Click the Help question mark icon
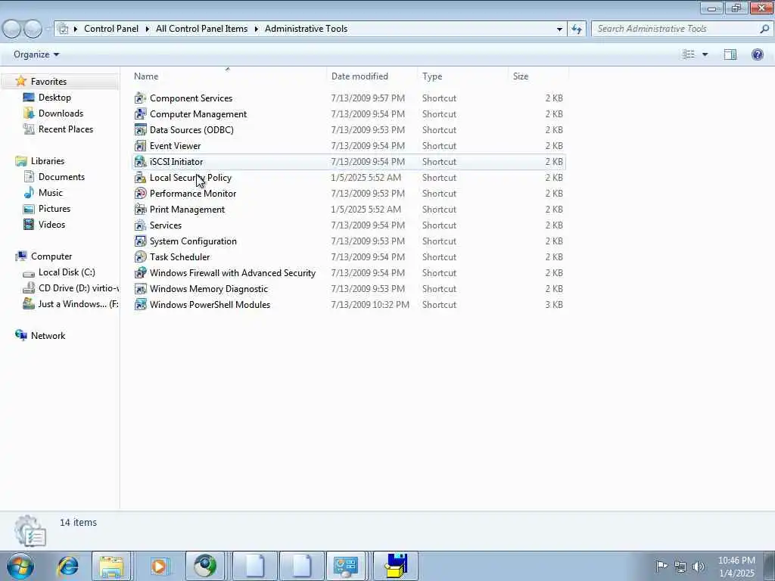The width and height of the screenshot is (775, 581). click(x=757, y=54)
